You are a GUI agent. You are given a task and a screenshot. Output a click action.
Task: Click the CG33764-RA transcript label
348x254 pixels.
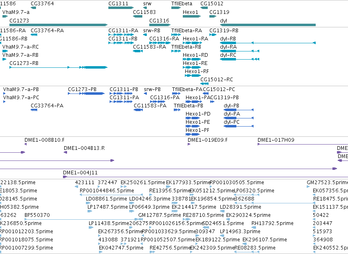(47, 30)
